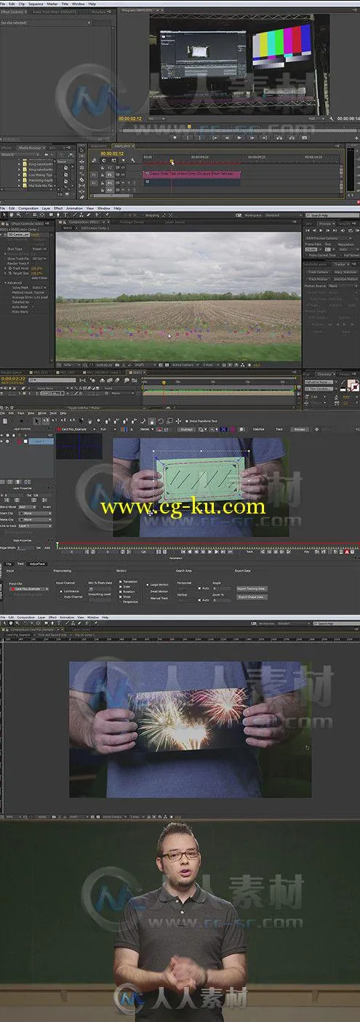Select the 3D Camera Tracker effect in Effect Controls
The width and height of the screenshot is (360, 1022).
click(17, 235)
